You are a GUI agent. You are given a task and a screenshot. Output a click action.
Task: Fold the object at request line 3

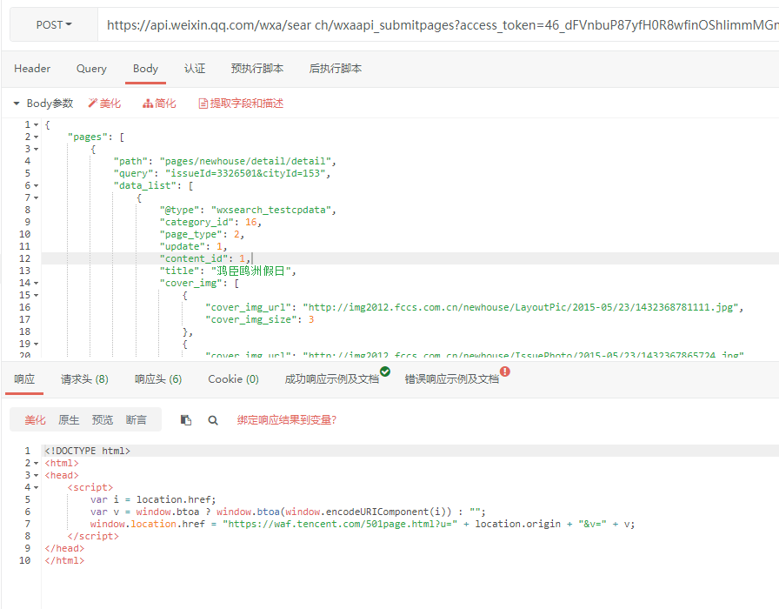tap(37, 149)
